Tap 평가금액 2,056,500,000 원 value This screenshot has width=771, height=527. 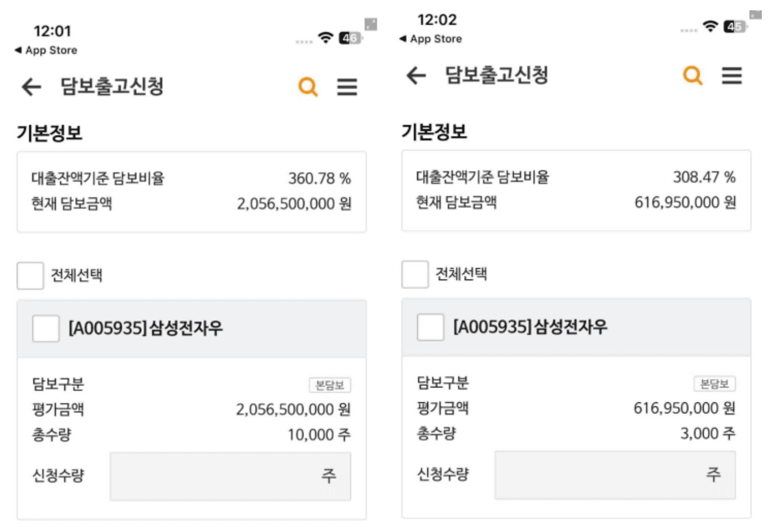(x=294, y=410)
